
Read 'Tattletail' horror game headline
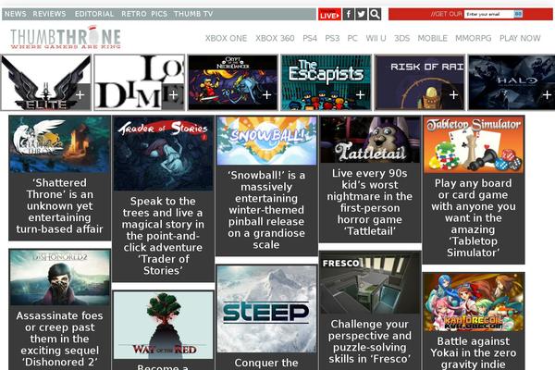370,203
